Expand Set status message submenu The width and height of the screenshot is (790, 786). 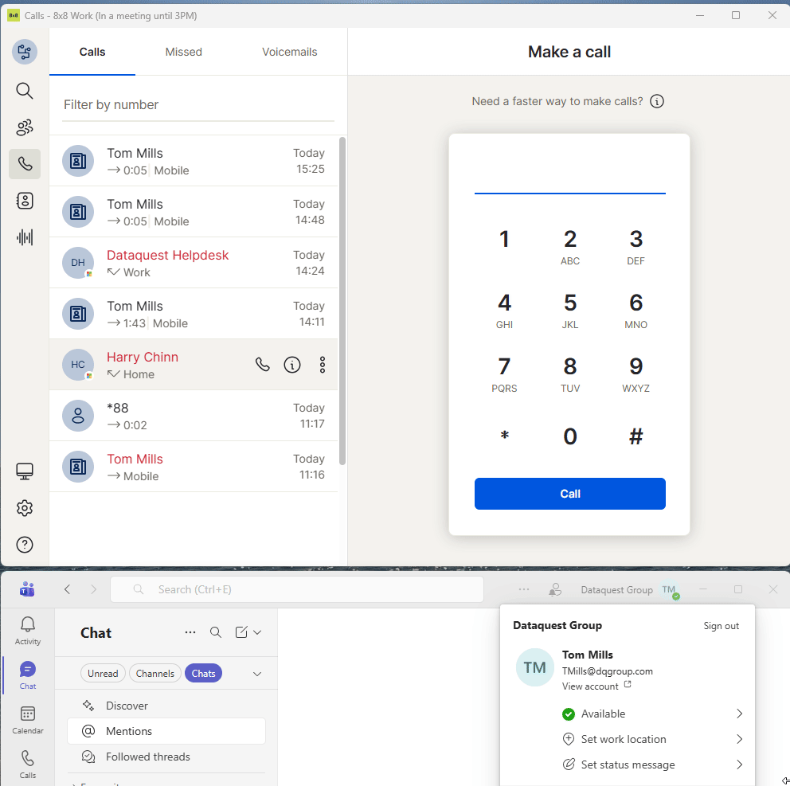pos(739,764)
